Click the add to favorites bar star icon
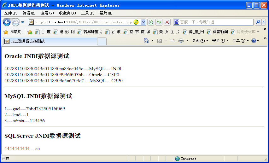The width and height of the screenshot is (269, 163). [x=30, y=32]
